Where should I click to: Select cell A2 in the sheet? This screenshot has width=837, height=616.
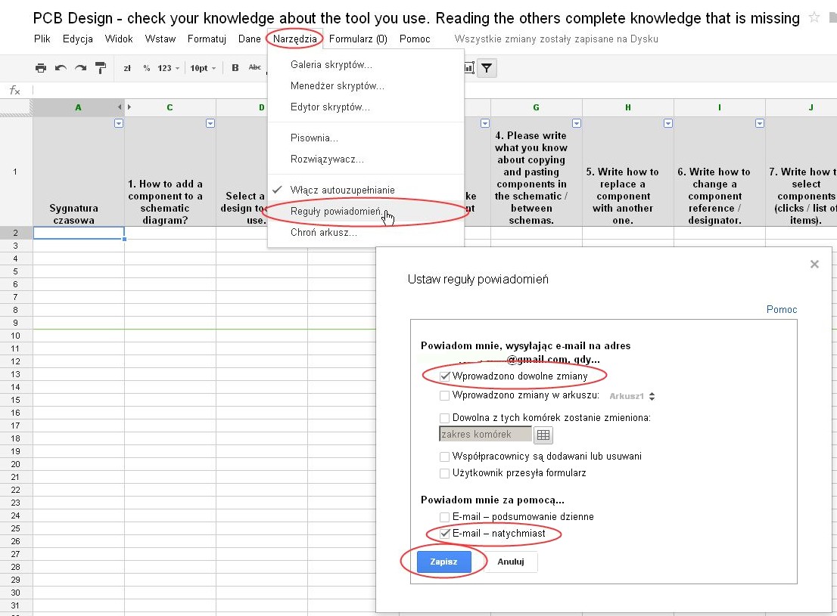click(x=79, y=233)
